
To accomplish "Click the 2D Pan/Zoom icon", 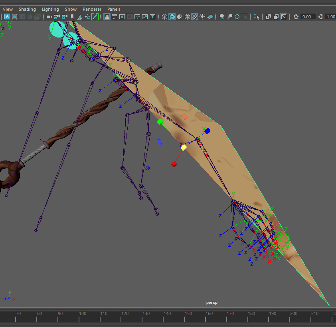I will (x=87, y=17).
